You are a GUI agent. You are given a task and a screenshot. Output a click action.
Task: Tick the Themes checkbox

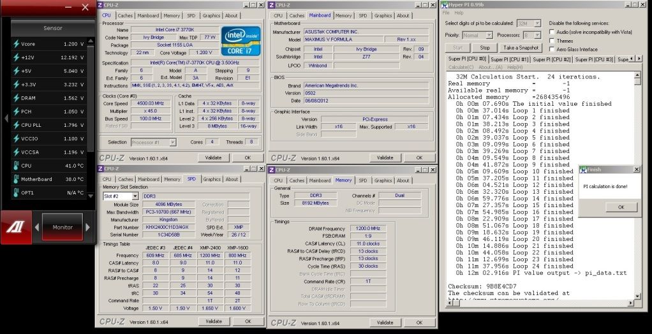[x=552, y=40]
